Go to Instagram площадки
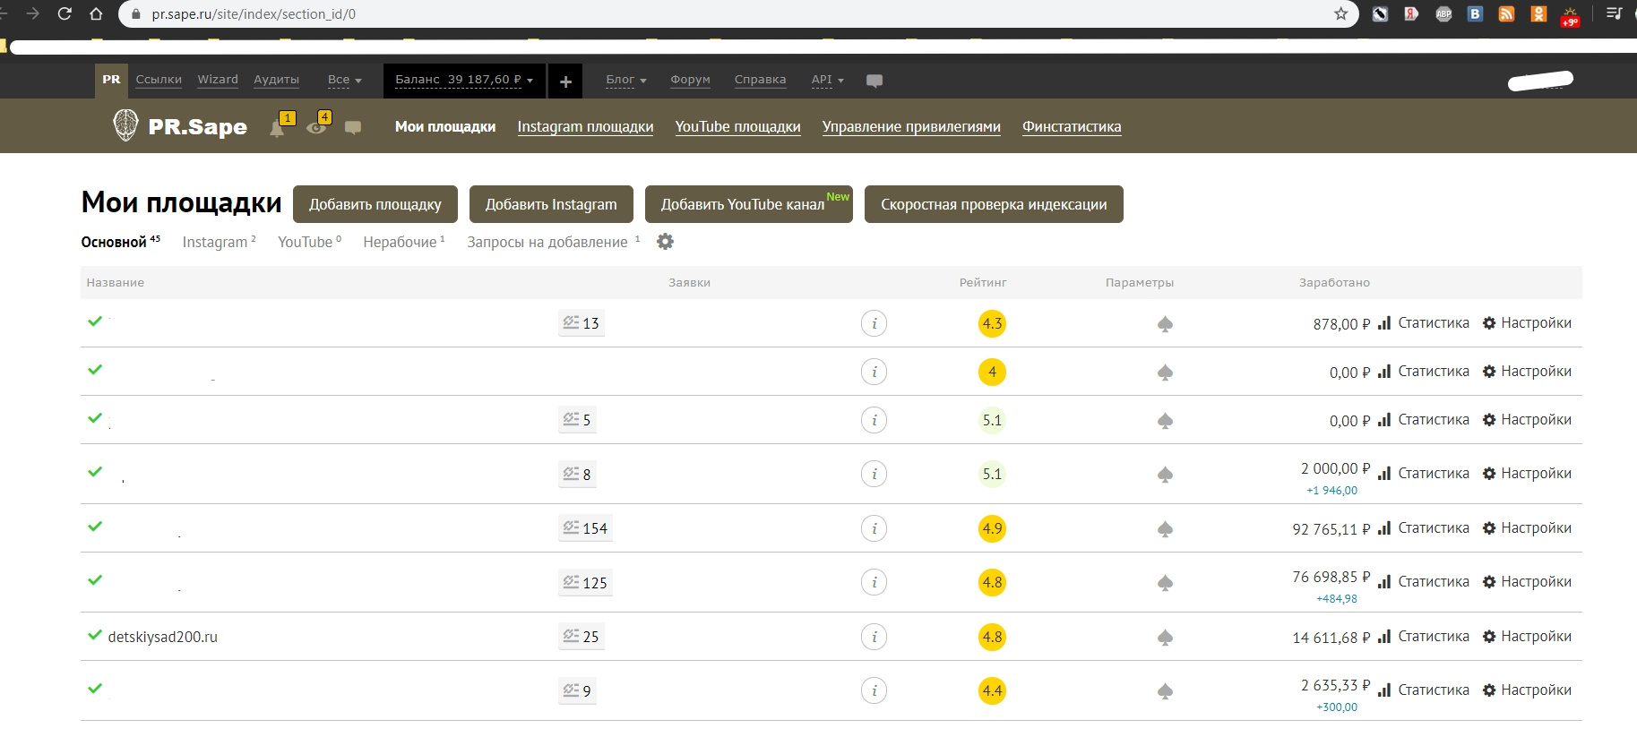This screenshot has height=737, width=1637. [x=585, y=126]
